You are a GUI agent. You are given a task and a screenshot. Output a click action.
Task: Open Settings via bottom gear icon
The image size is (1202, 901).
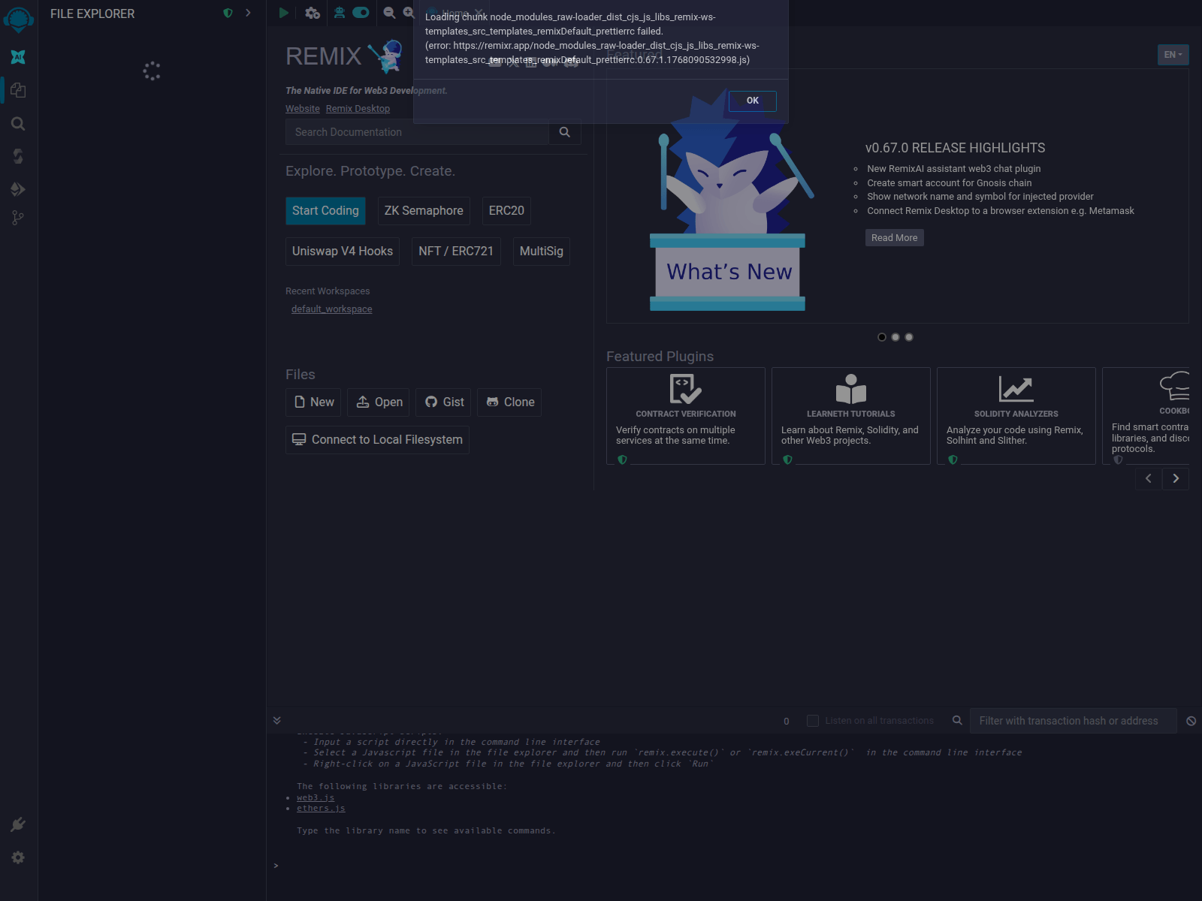click(18, 857)
